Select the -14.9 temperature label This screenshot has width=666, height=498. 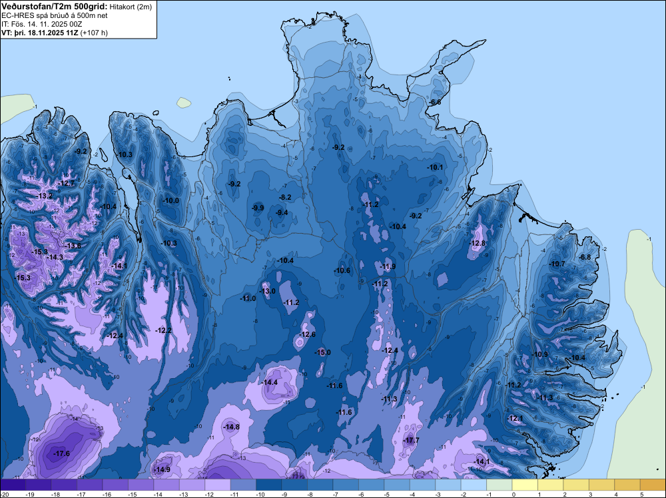(162, 469)
